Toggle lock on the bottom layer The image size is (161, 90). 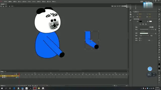click(x=16, y=77)
